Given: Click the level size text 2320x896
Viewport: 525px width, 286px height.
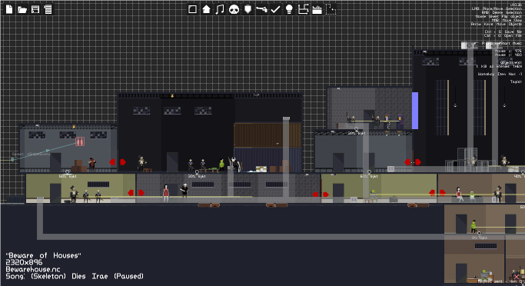Looking at the screenshot, I should [x=24, y=263].
